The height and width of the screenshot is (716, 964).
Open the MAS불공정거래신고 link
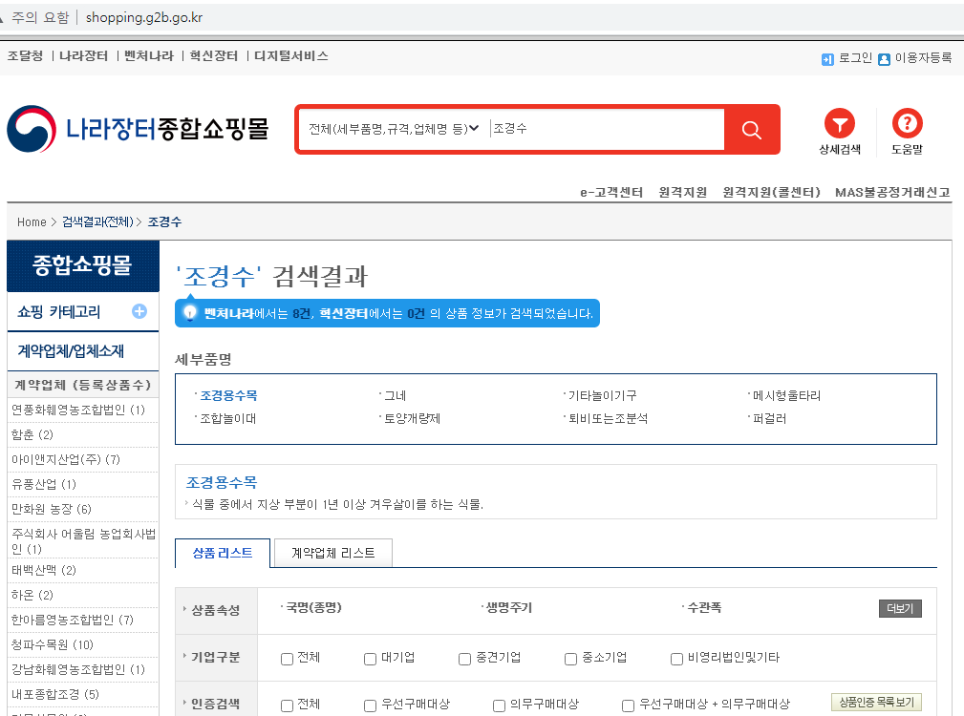[x=892, y=192]
